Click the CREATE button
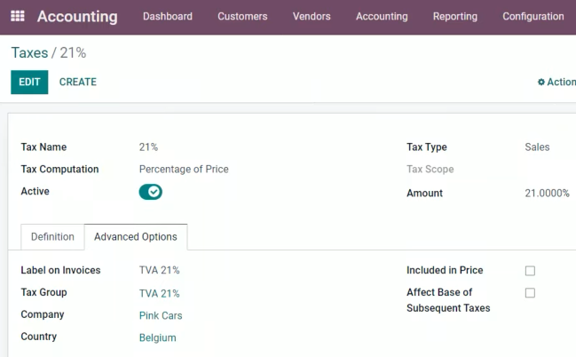Image resolution: width=576 pixels, height=357 pixels. click(78, 82)
